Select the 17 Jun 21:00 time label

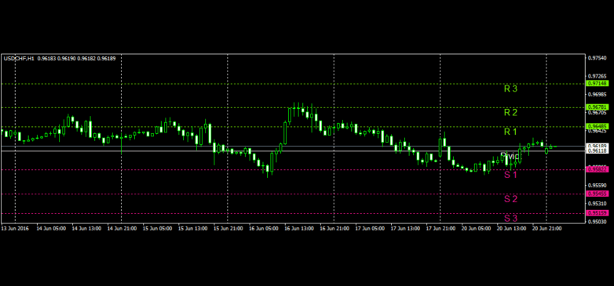tap(440, 229)
